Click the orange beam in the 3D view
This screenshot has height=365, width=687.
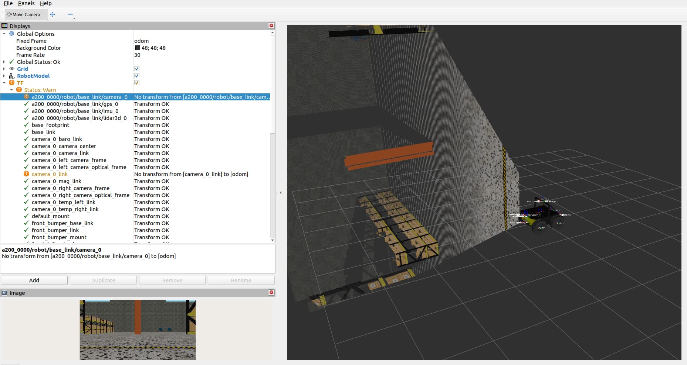(389, 156)
